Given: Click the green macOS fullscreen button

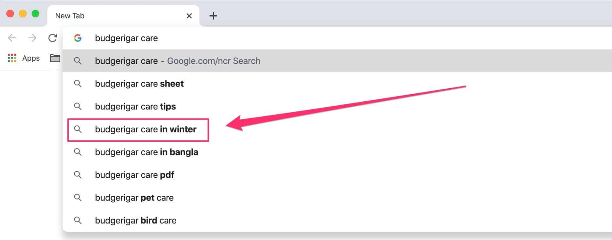Looking at the screenshot, I should pyautogui.click(x=35, y=14).
